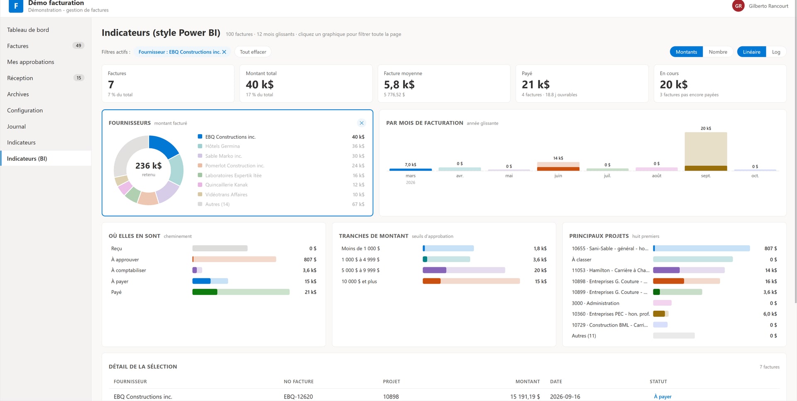Filter by project 10360 Entreprises PEC

[674, 314]
